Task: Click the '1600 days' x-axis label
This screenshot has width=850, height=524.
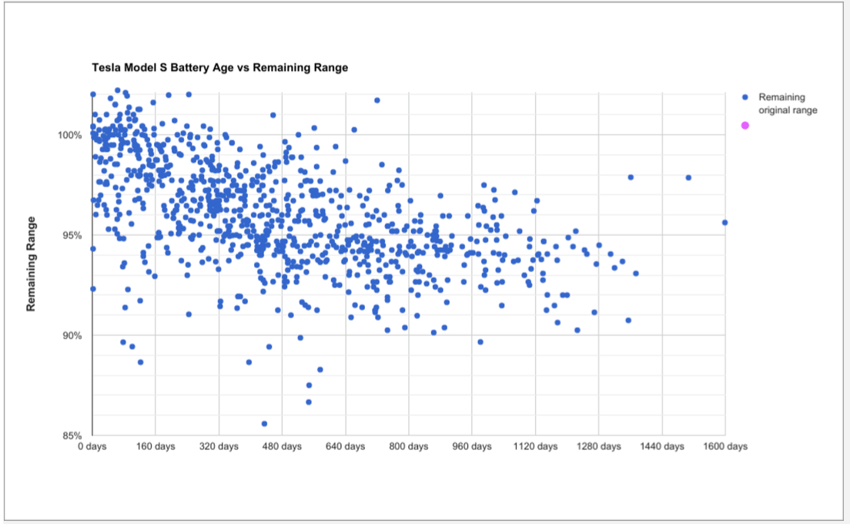Action: tap(725, 447)
